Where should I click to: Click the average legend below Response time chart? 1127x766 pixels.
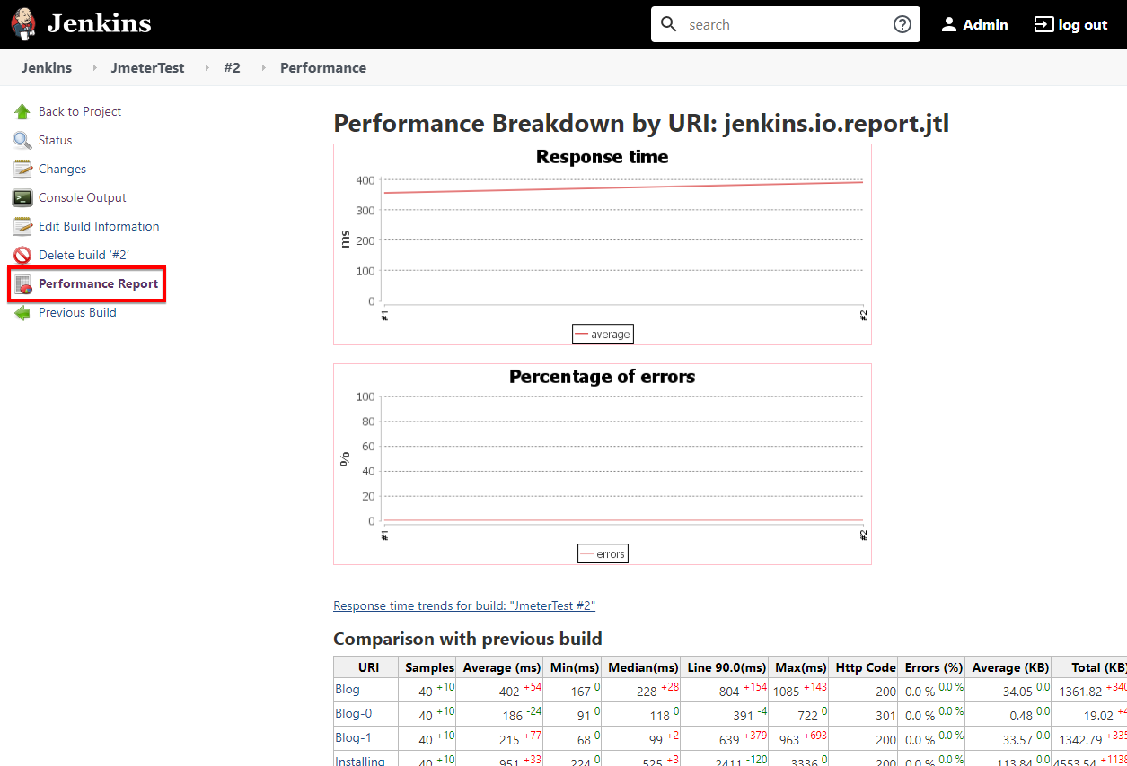603,333
